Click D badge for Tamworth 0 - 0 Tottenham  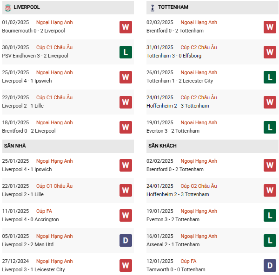tap(270, 266)
